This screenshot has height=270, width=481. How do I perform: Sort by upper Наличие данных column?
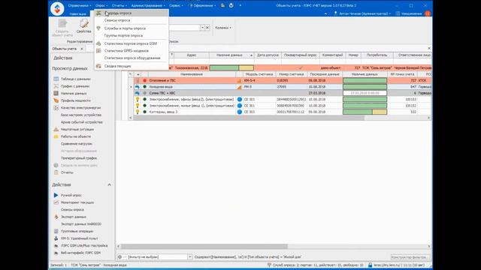(231, 55)
